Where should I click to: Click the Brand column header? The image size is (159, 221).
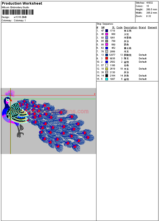click(x=142, y=27)
